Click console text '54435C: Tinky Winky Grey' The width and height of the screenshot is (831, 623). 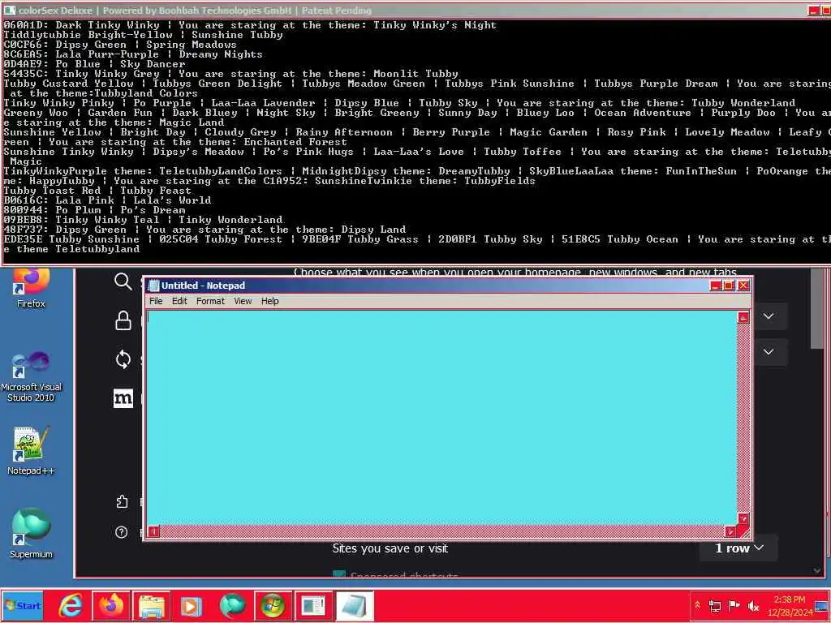click(81, 74)
